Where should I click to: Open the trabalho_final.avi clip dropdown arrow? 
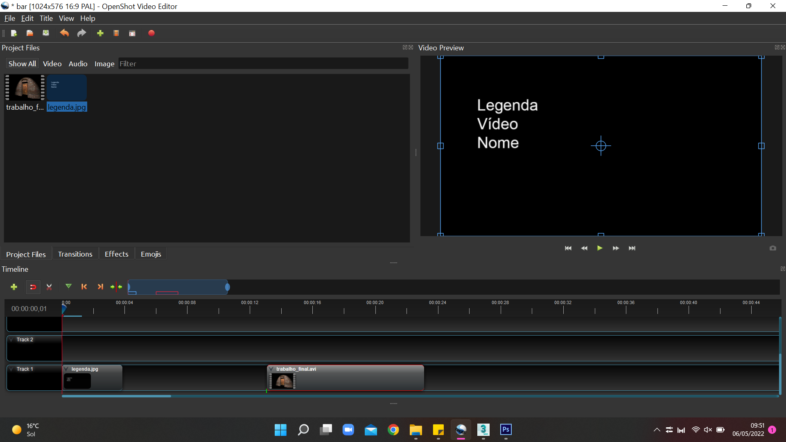(x=271, y=369)
